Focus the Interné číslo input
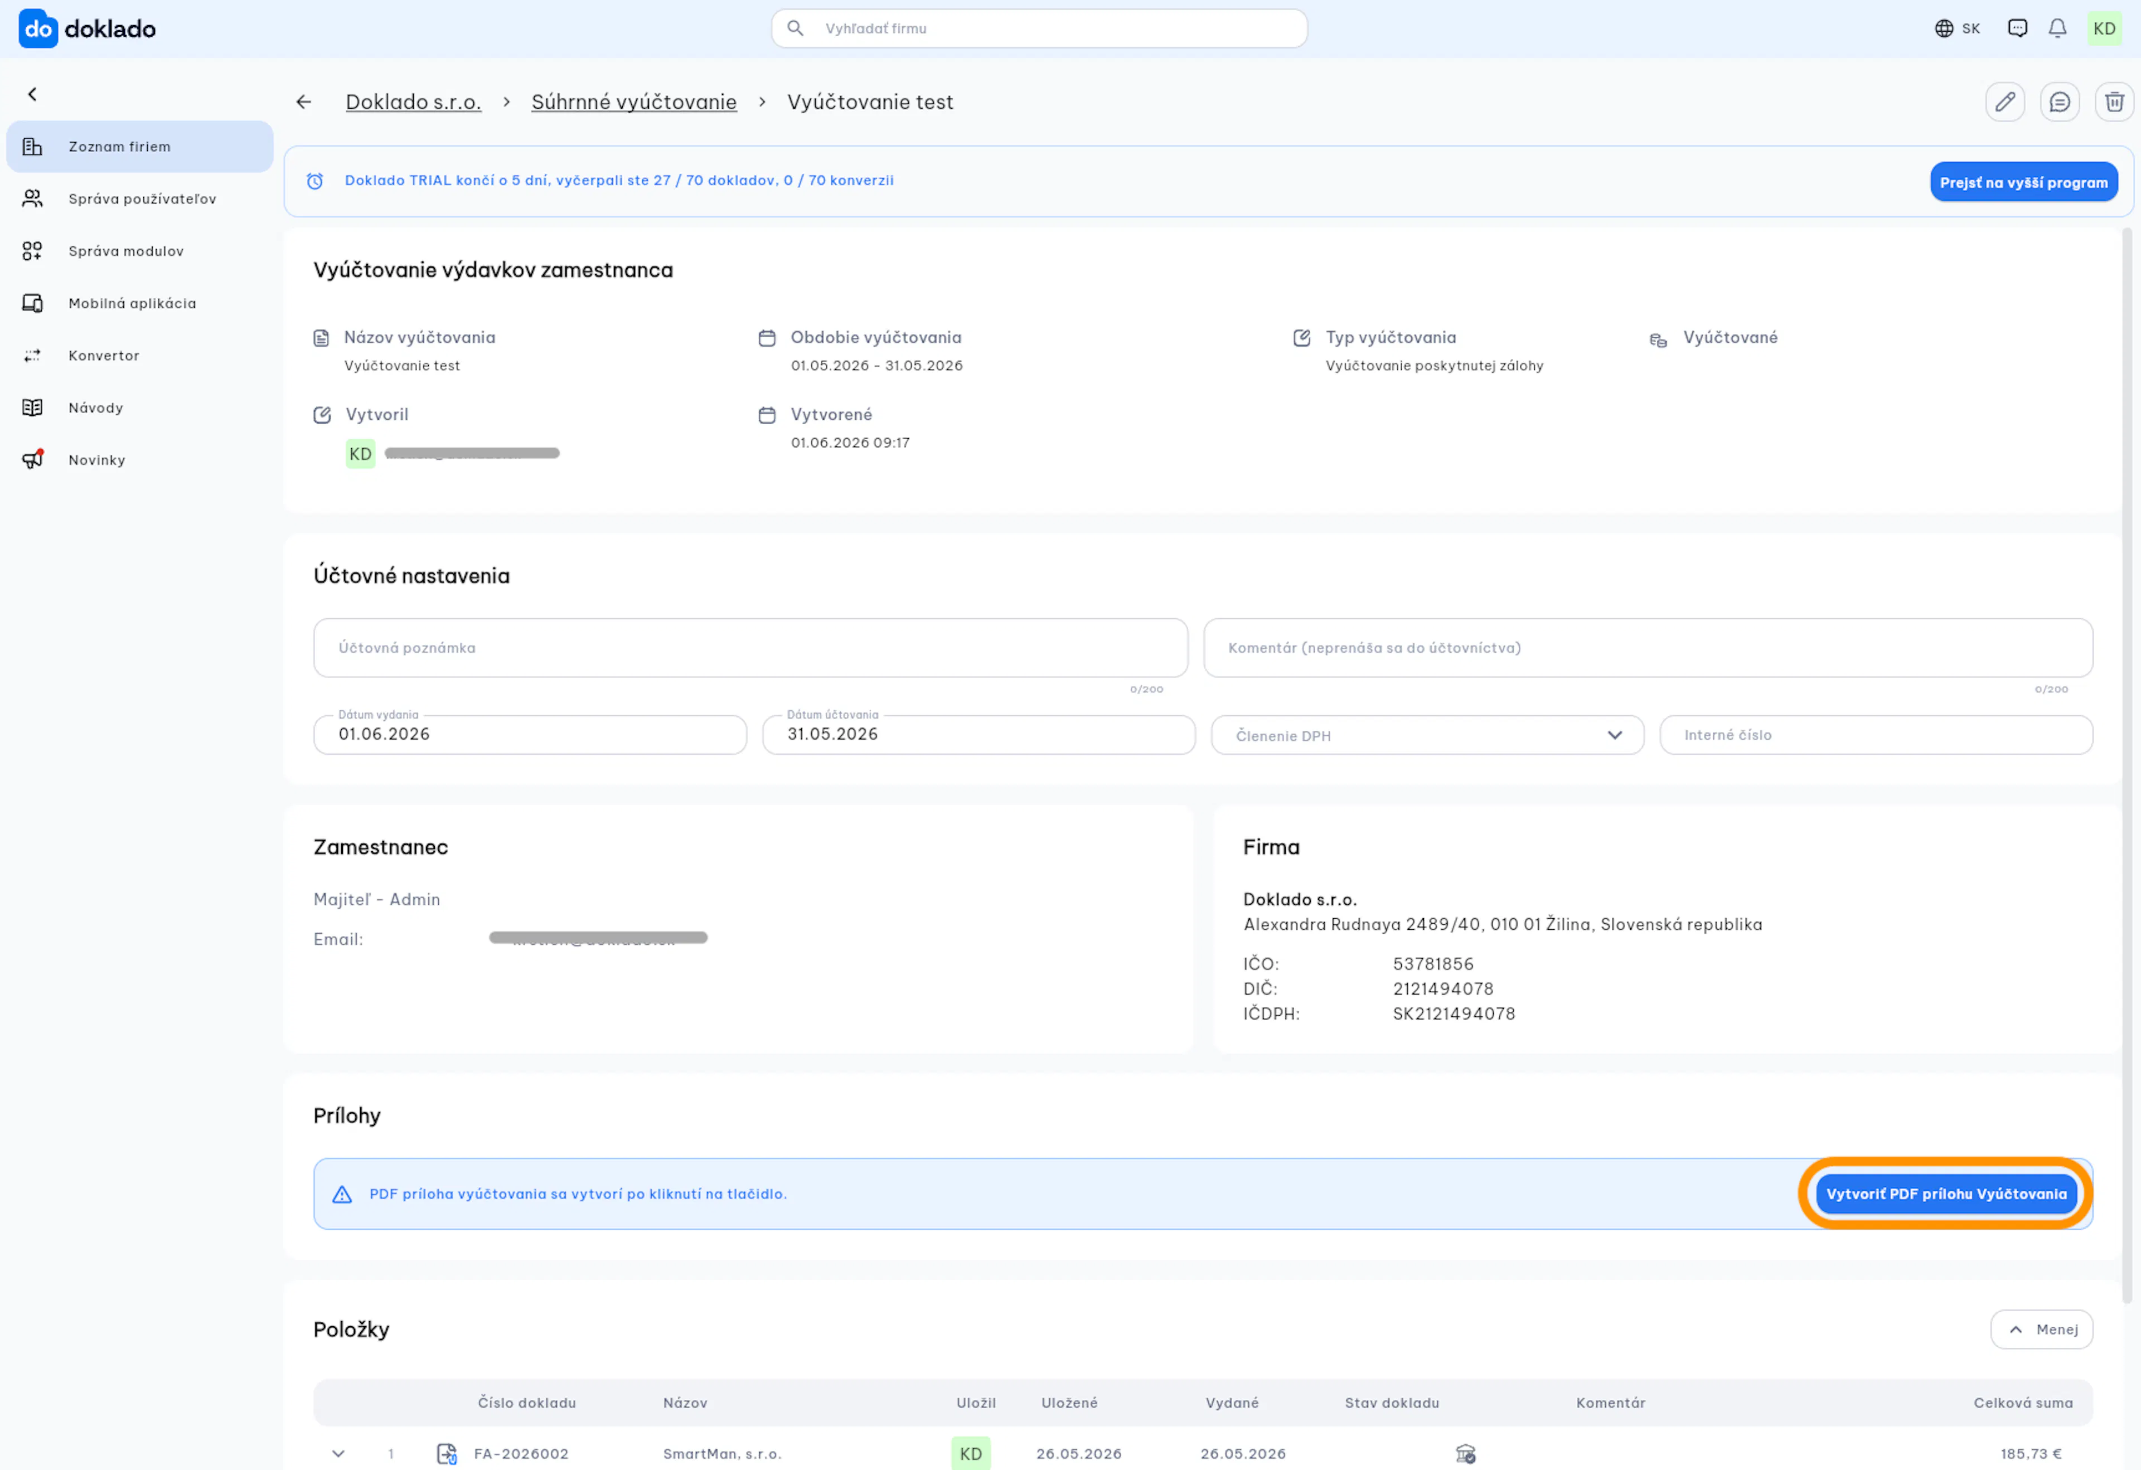Screen dimensions: 2141x1470 coord(1877,735)
